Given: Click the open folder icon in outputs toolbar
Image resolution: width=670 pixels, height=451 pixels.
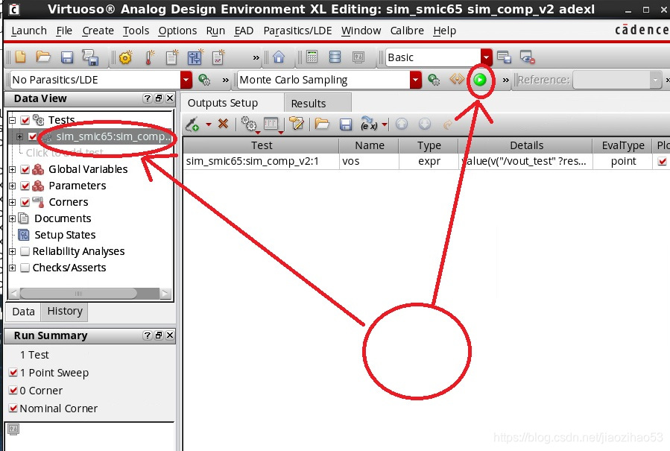Looking at the screenshot, I should pos(322,124).
